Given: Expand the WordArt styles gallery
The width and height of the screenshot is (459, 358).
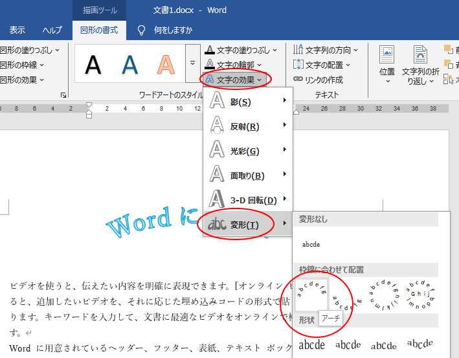Looking at the screenshot, I should pyautogui.click(x=193, y=63).
